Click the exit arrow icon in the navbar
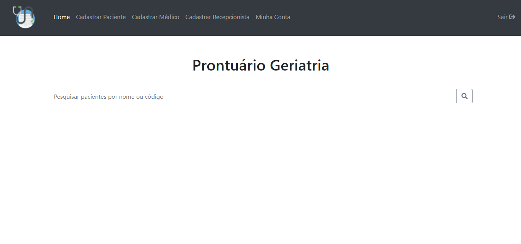Viewport: 521px width, 244px height. 514,17
